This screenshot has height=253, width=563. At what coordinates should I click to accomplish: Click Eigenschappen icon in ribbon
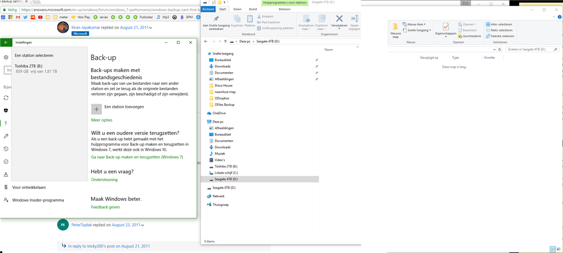pyautogui.click(x=445, y=26)
